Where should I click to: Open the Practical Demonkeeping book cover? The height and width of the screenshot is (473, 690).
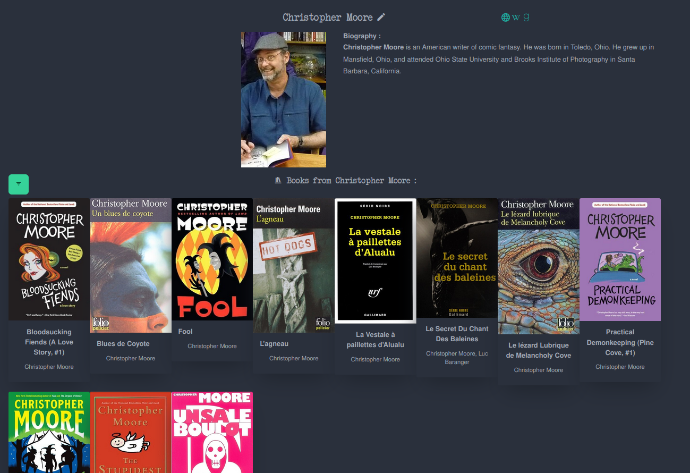620,259
